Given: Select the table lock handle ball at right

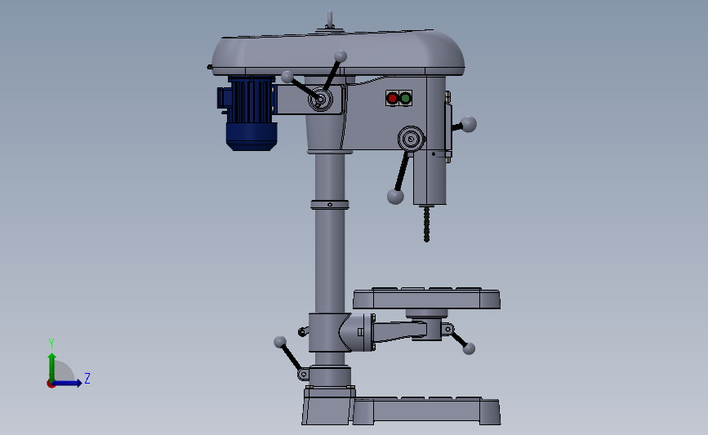Looking at the screenshot, I should click(469, 348).
